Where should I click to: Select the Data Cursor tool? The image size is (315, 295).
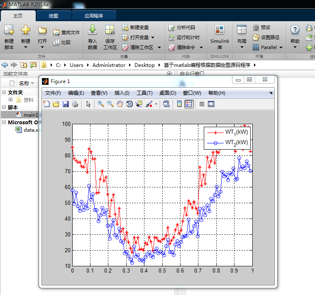pos(139,104)
